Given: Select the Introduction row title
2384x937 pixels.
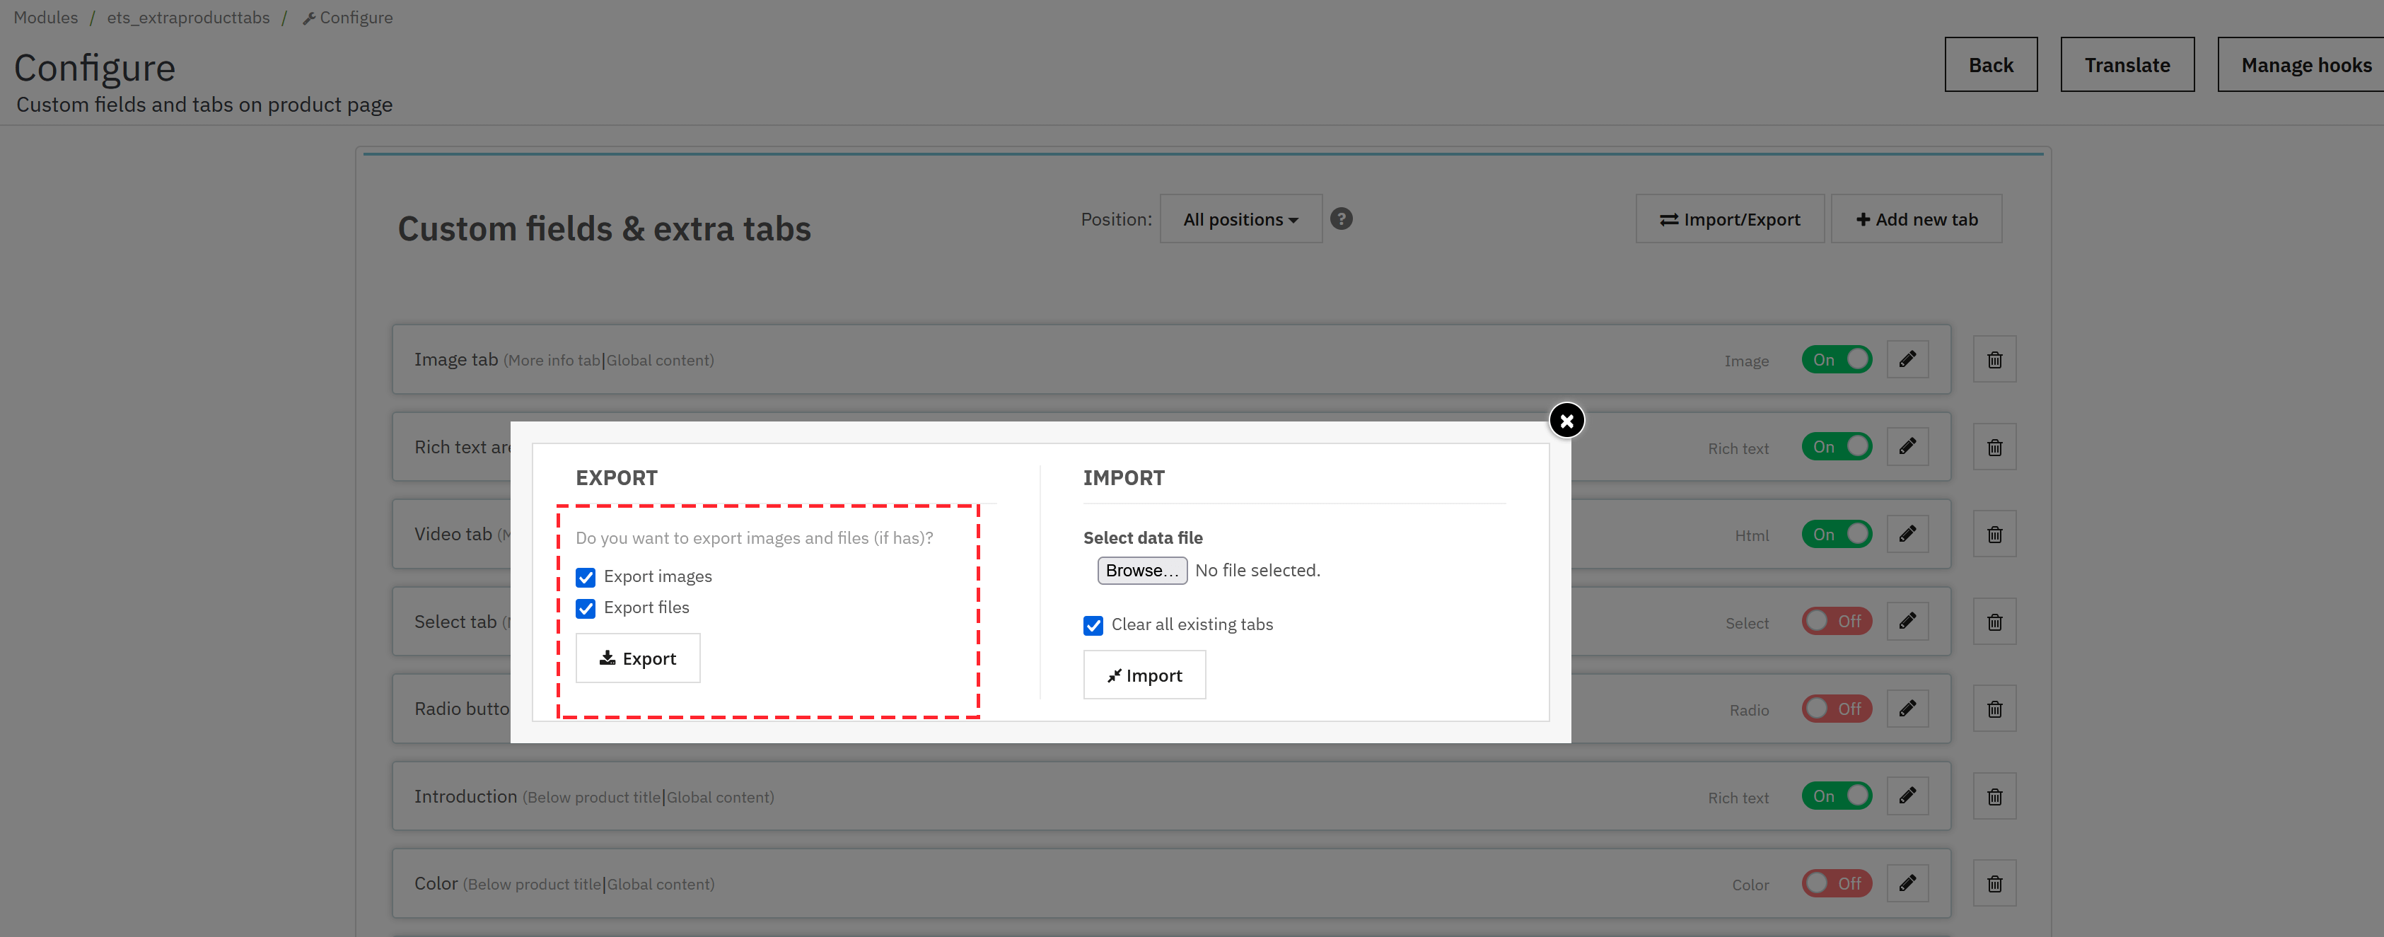Looking at the screenshot, I should (x=465, y=796).
